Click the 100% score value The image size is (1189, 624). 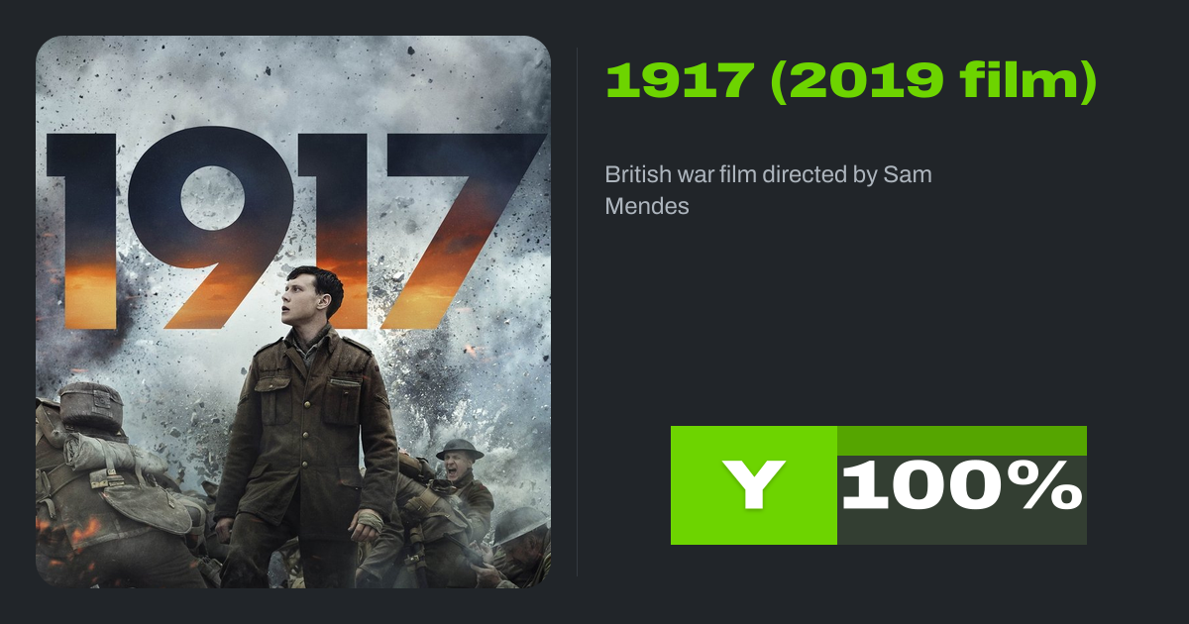pyautogui.click(x=961, y=486)
